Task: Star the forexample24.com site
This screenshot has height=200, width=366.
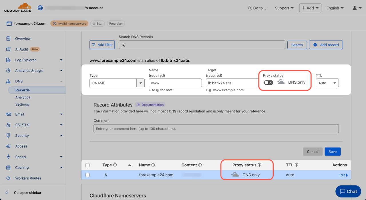Action: tap(98, 24)
